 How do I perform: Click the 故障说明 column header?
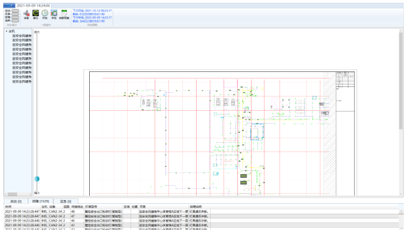196,207
